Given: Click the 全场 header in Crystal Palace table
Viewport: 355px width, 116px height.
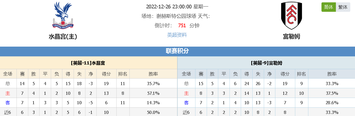Looking at the screenshot, I should tap(7, 74).
